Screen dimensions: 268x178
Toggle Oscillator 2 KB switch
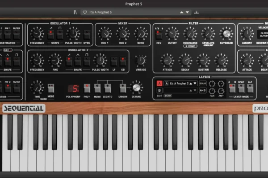(123, 61)
